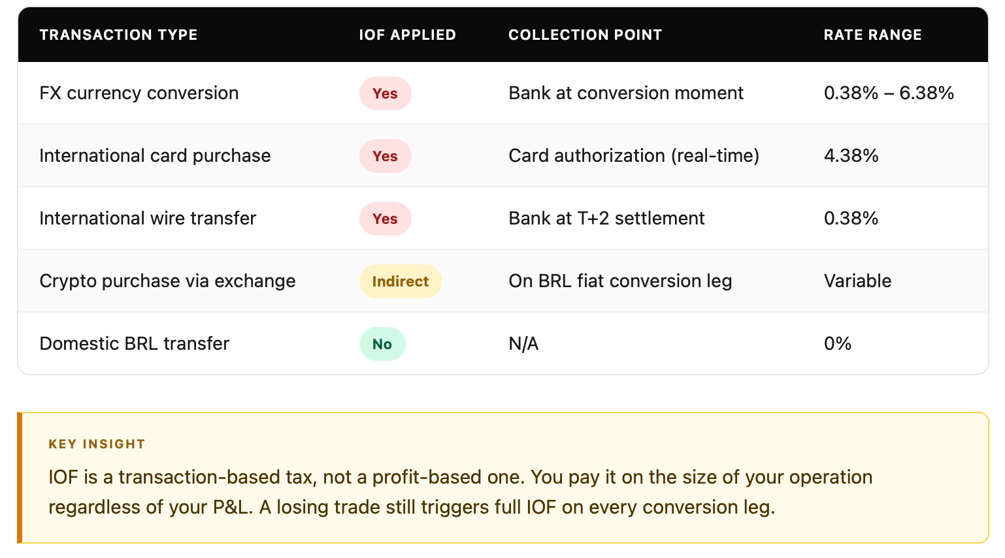Click the Variable rate cell
This screenshot has height=558, width=1005.
click(x=857, y=281)
